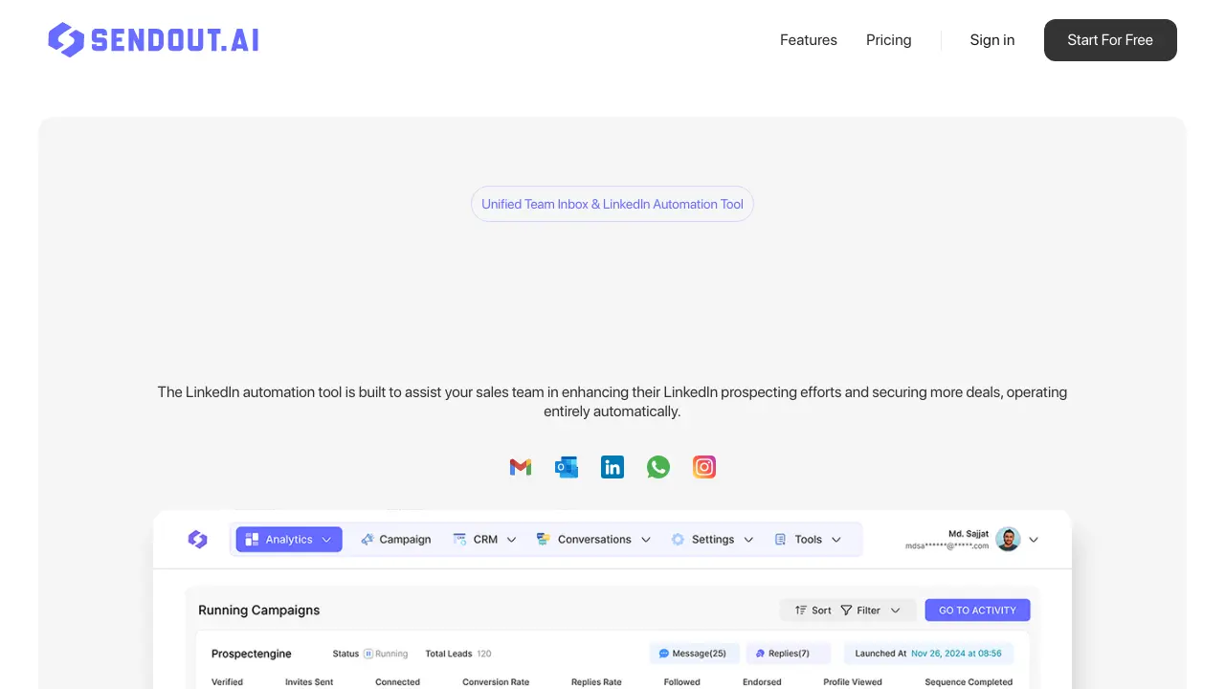This screenshot has width=1225, height=689.
Task: Select the Campaign tab label
Action: (405, 540)
